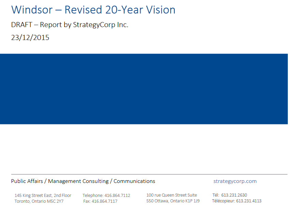Open the strategycorp.com link
Image resolution: width=297 pixels, height=216 pixels.
click(235, 181)
